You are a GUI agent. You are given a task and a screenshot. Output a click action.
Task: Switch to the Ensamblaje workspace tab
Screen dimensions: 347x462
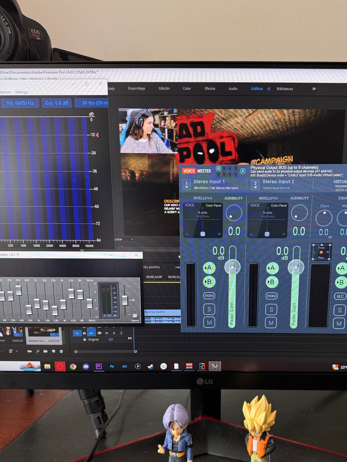pos(136,89)
